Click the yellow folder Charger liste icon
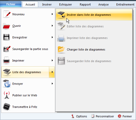 coord(61,49)
